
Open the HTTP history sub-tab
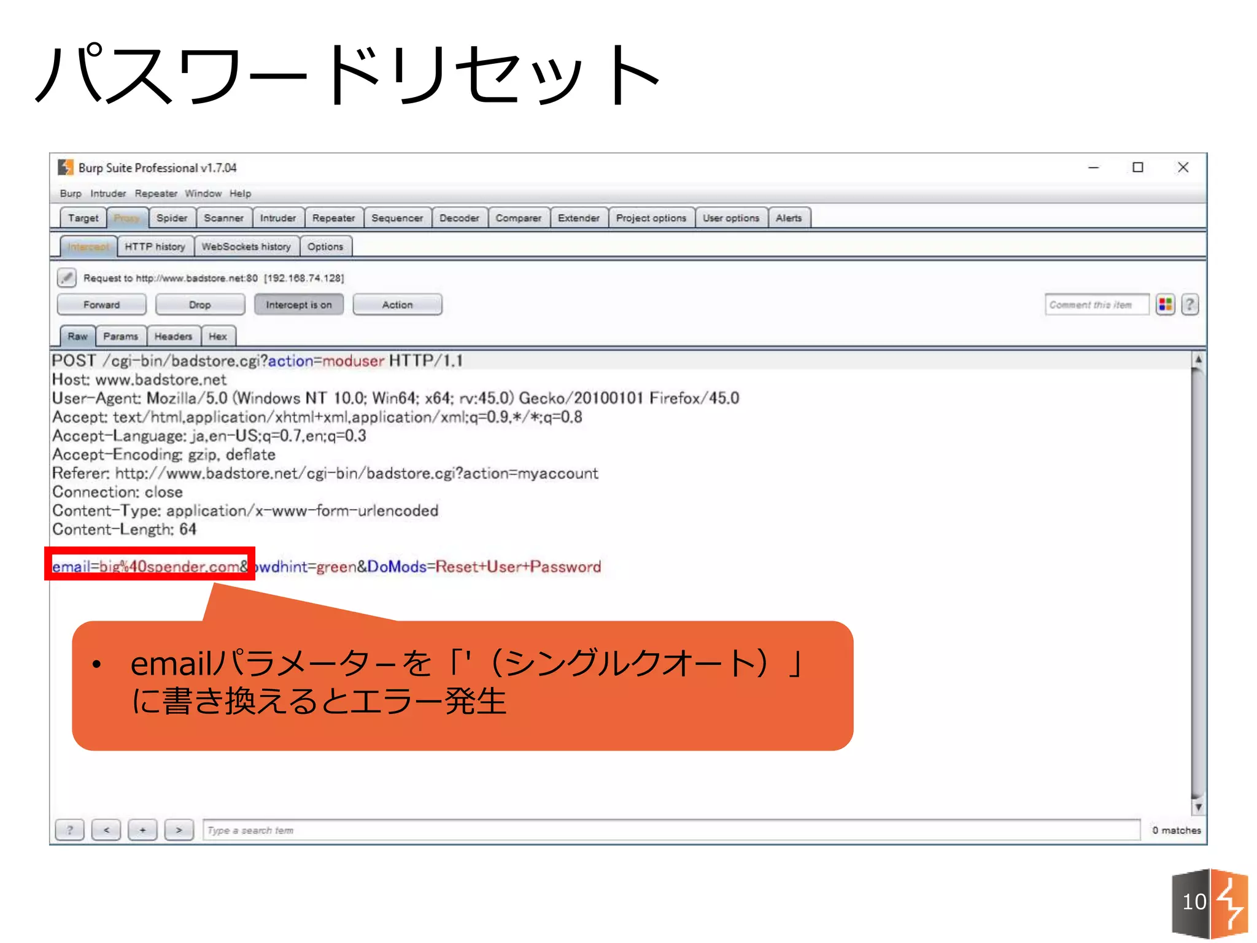pyautogui.click(x=155, y=246)
